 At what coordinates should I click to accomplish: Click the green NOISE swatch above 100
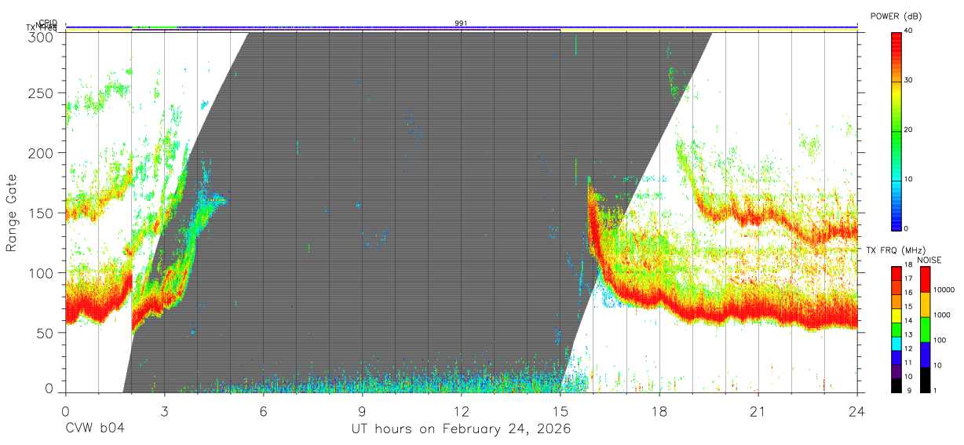point(926,330)
